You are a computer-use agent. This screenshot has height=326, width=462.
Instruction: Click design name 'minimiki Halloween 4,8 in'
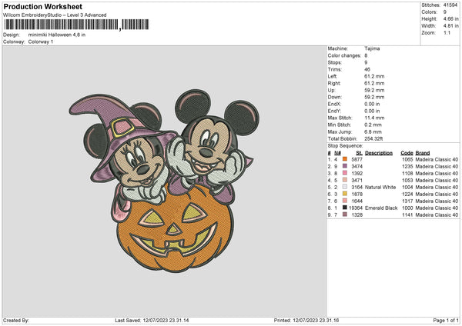pyautogui.click(x=57, y=35)
